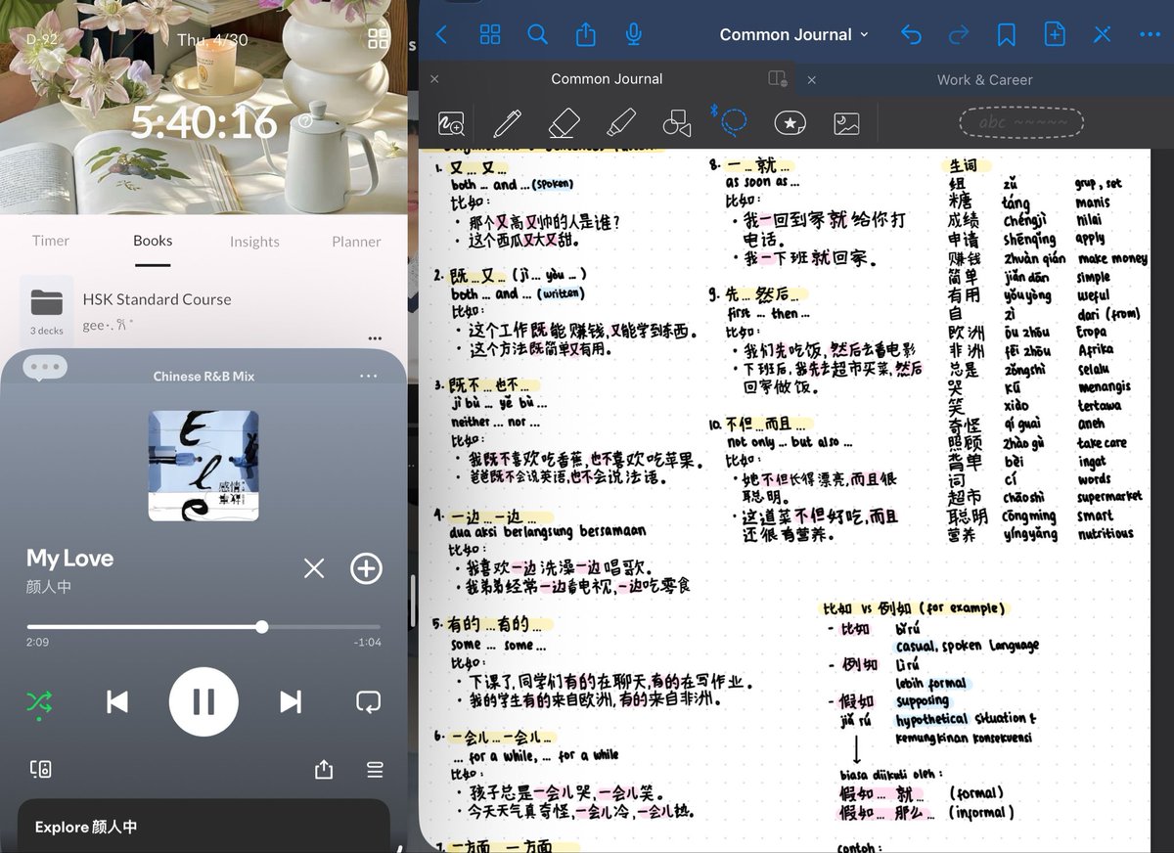The image size is (1174, 853).
Task: Switch to the Work & Career notebook tab
Action: 984,80
